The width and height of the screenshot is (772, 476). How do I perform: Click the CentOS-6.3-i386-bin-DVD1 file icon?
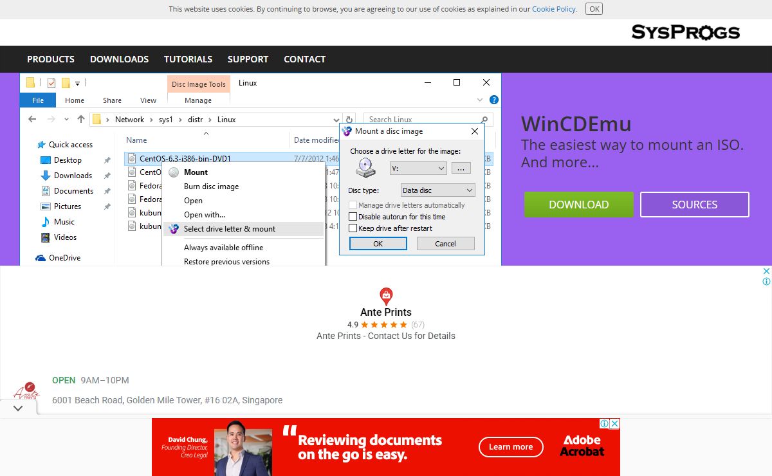[132, 158]
